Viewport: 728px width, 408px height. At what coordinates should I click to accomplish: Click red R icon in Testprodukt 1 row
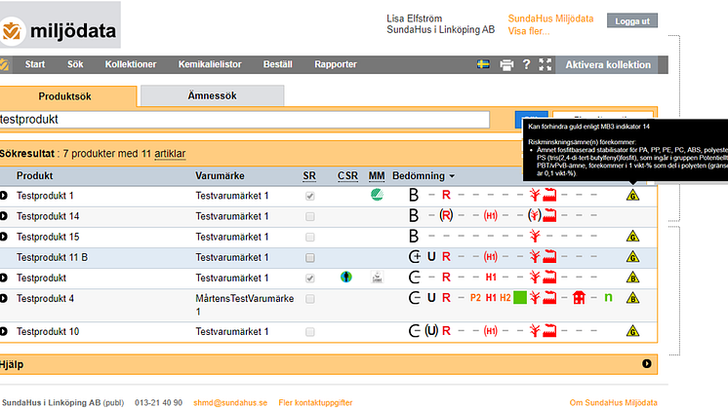(446, 195)
